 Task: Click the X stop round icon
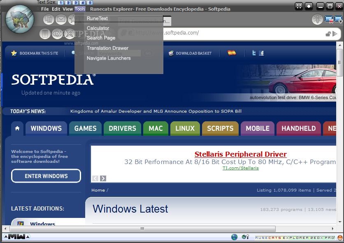[70, 34]
